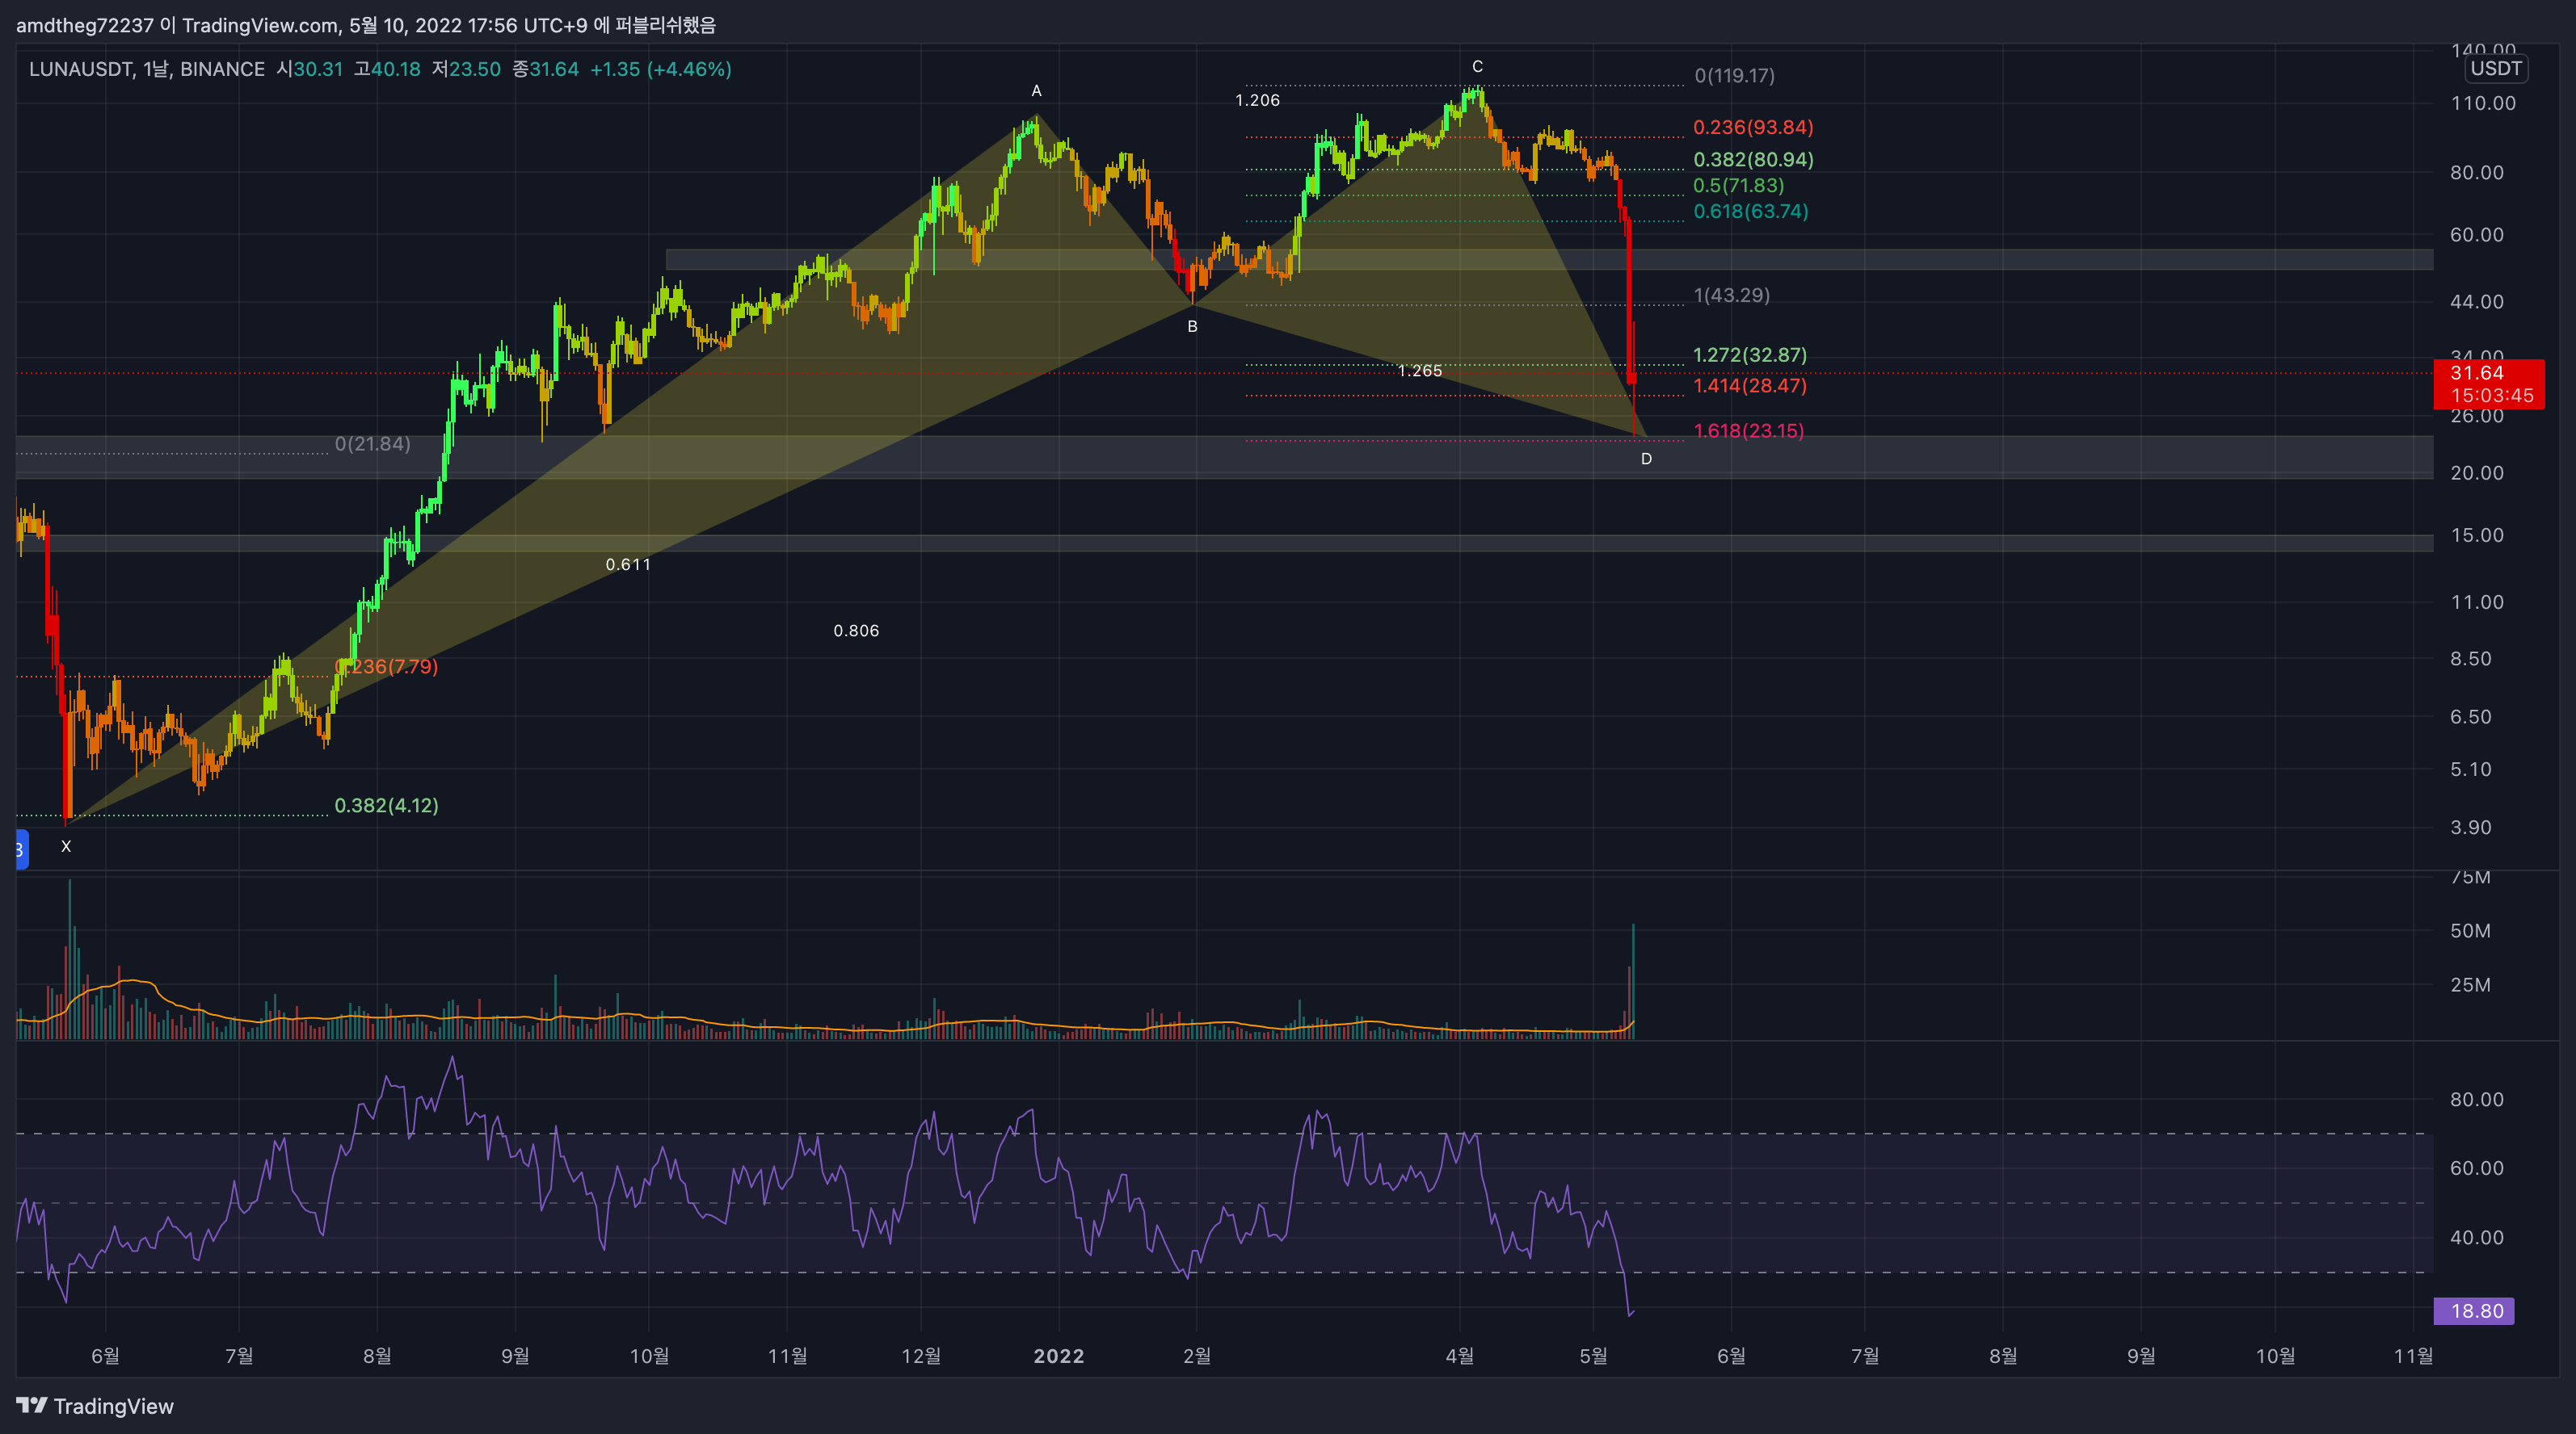Click the TradingView logo icon
Viewport: 2576px width, 1434px height.
[32, 1406]
